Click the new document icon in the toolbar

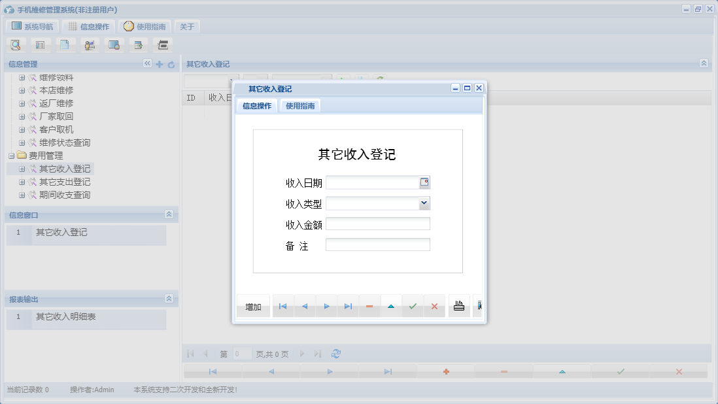65,44
